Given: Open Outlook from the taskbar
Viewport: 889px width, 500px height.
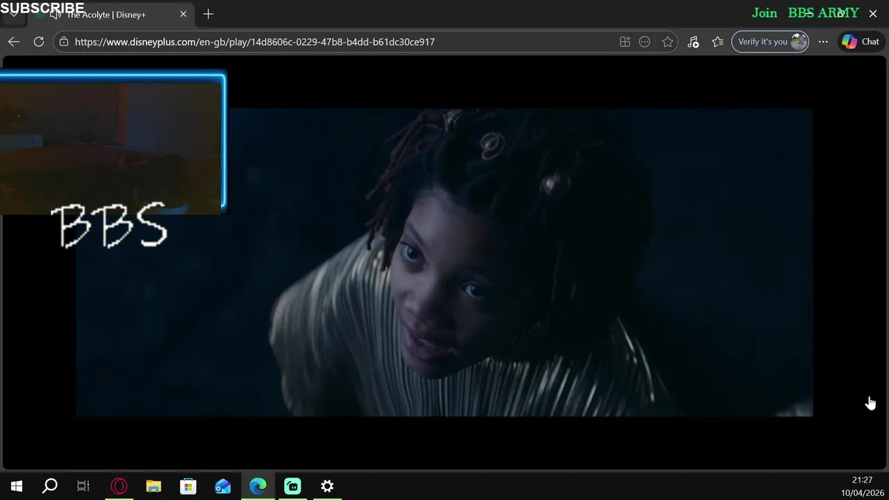Looking at the screenshot, I should tap(223, 486).
